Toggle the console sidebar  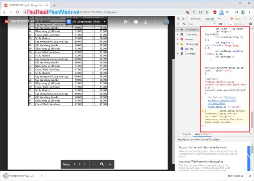click(x=179, y=24)
